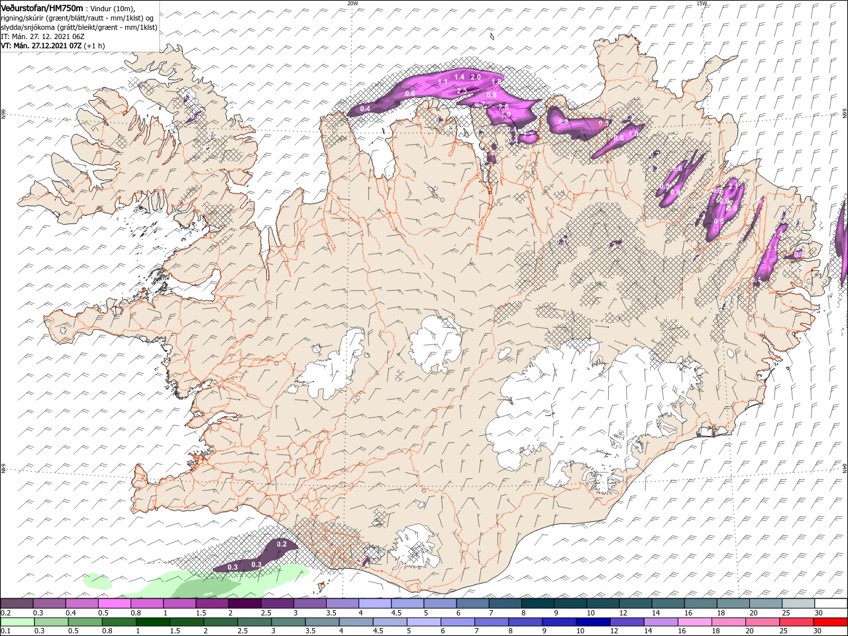Viewport: 848px width, 636px height.
Task: Click the 0.1 label on the rain scale
Action: coord(6,631)
